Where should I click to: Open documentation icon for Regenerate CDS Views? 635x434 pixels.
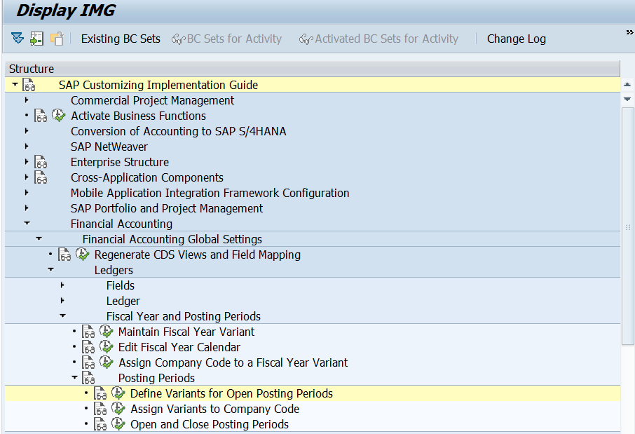pos(64,255)
